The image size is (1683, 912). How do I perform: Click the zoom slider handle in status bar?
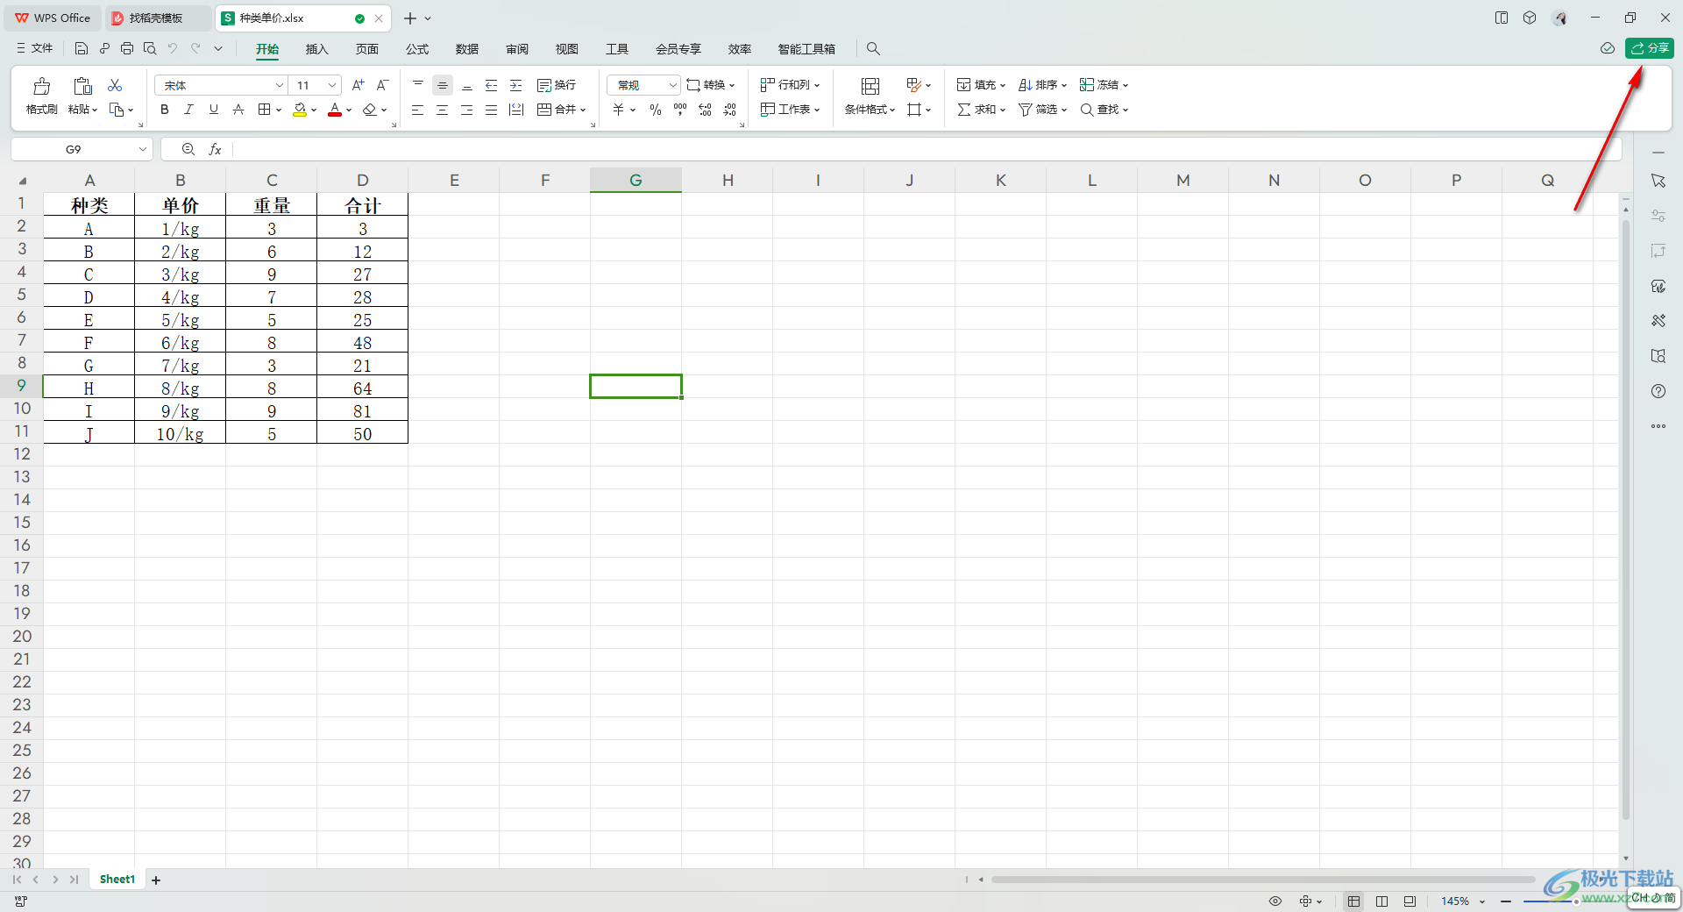coord(1576,901)
